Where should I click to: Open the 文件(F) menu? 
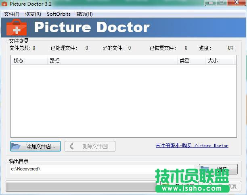pos(11,14)
